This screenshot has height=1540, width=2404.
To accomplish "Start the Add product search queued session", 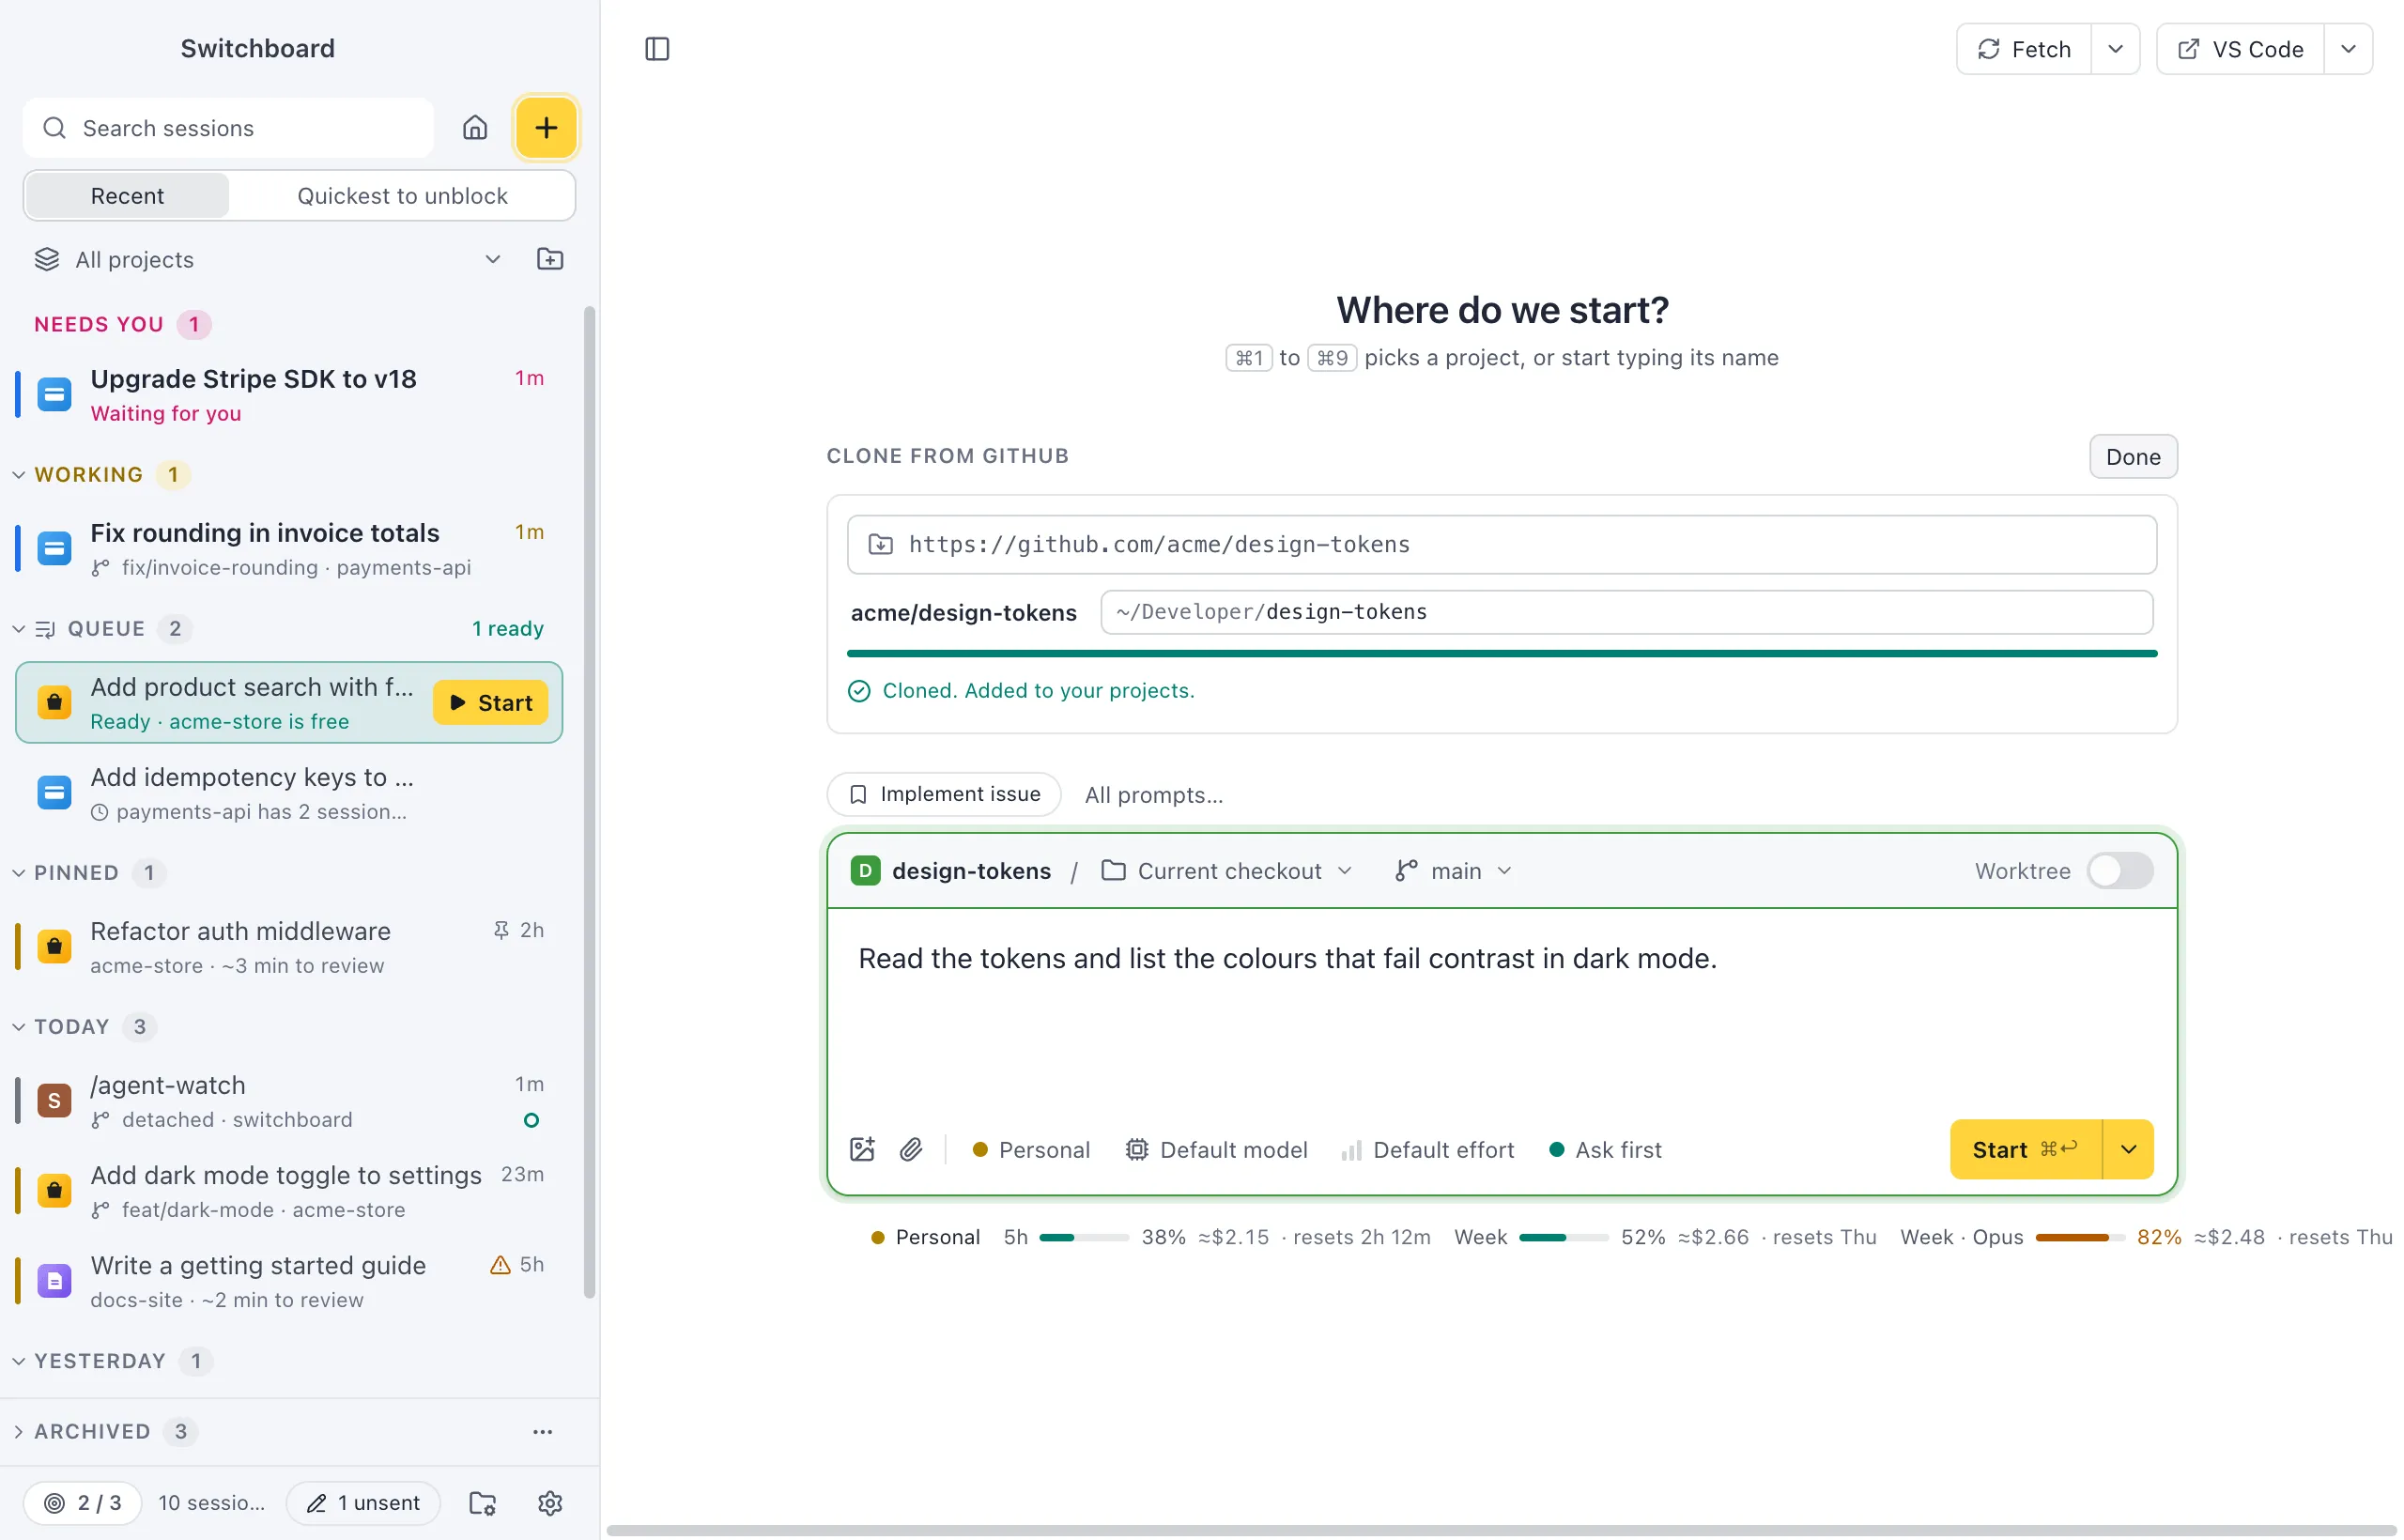I will 490,702.
